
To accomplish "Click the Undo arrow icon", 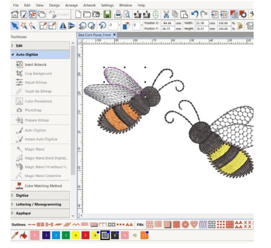I will click(195, 15).
